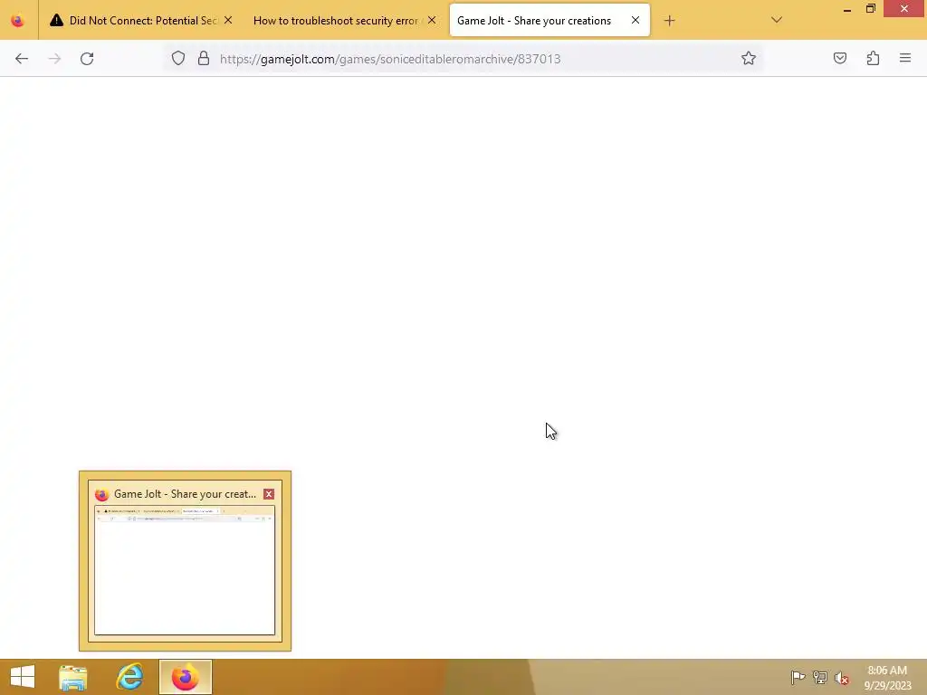The width and height of the screenshot is (927, 695).
Task: Open Action Center flag icon
Action: (798, 677)
